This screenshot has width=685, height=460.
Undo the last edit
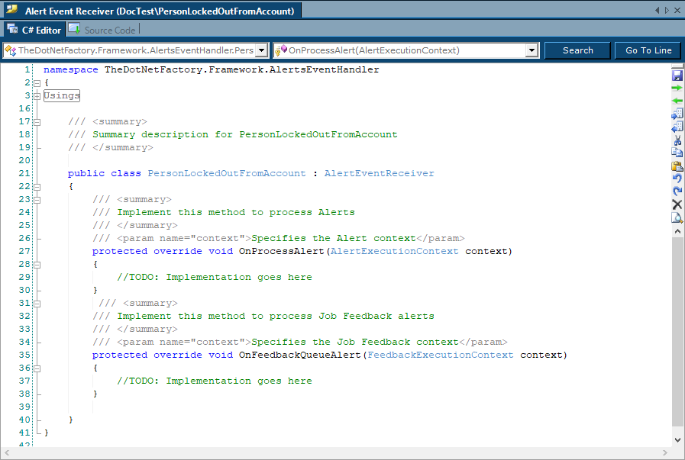pyautogui.click(x=677, y=178)
